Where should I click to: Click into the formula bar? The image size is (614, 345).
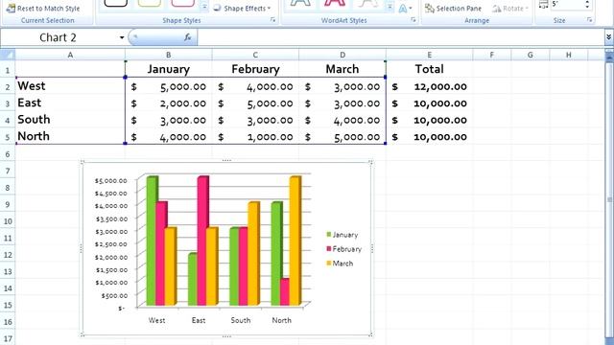tap(400, 37)
